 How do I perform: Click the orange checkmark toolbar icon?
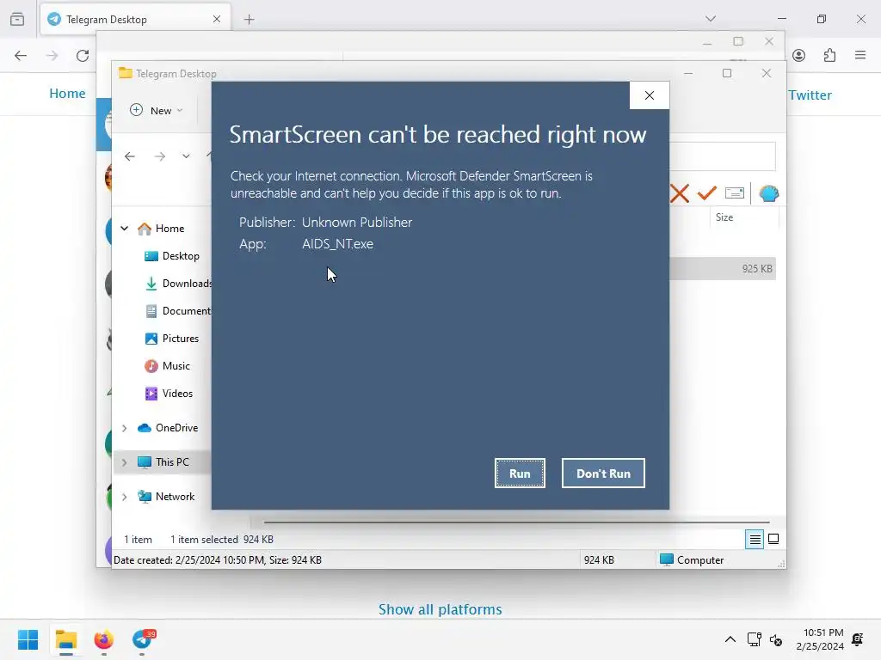[x=707, y=193]
